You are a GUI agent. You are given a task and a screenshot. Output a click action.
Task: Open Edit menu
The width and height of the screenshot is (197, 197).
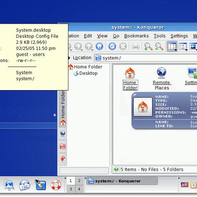[x=88, y=36]
